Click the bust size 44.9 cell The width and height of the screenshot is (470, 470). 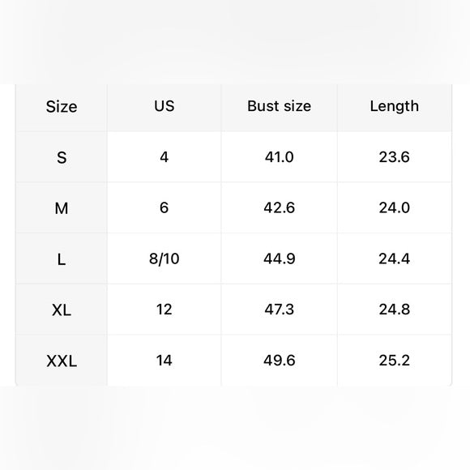point(279,258)
